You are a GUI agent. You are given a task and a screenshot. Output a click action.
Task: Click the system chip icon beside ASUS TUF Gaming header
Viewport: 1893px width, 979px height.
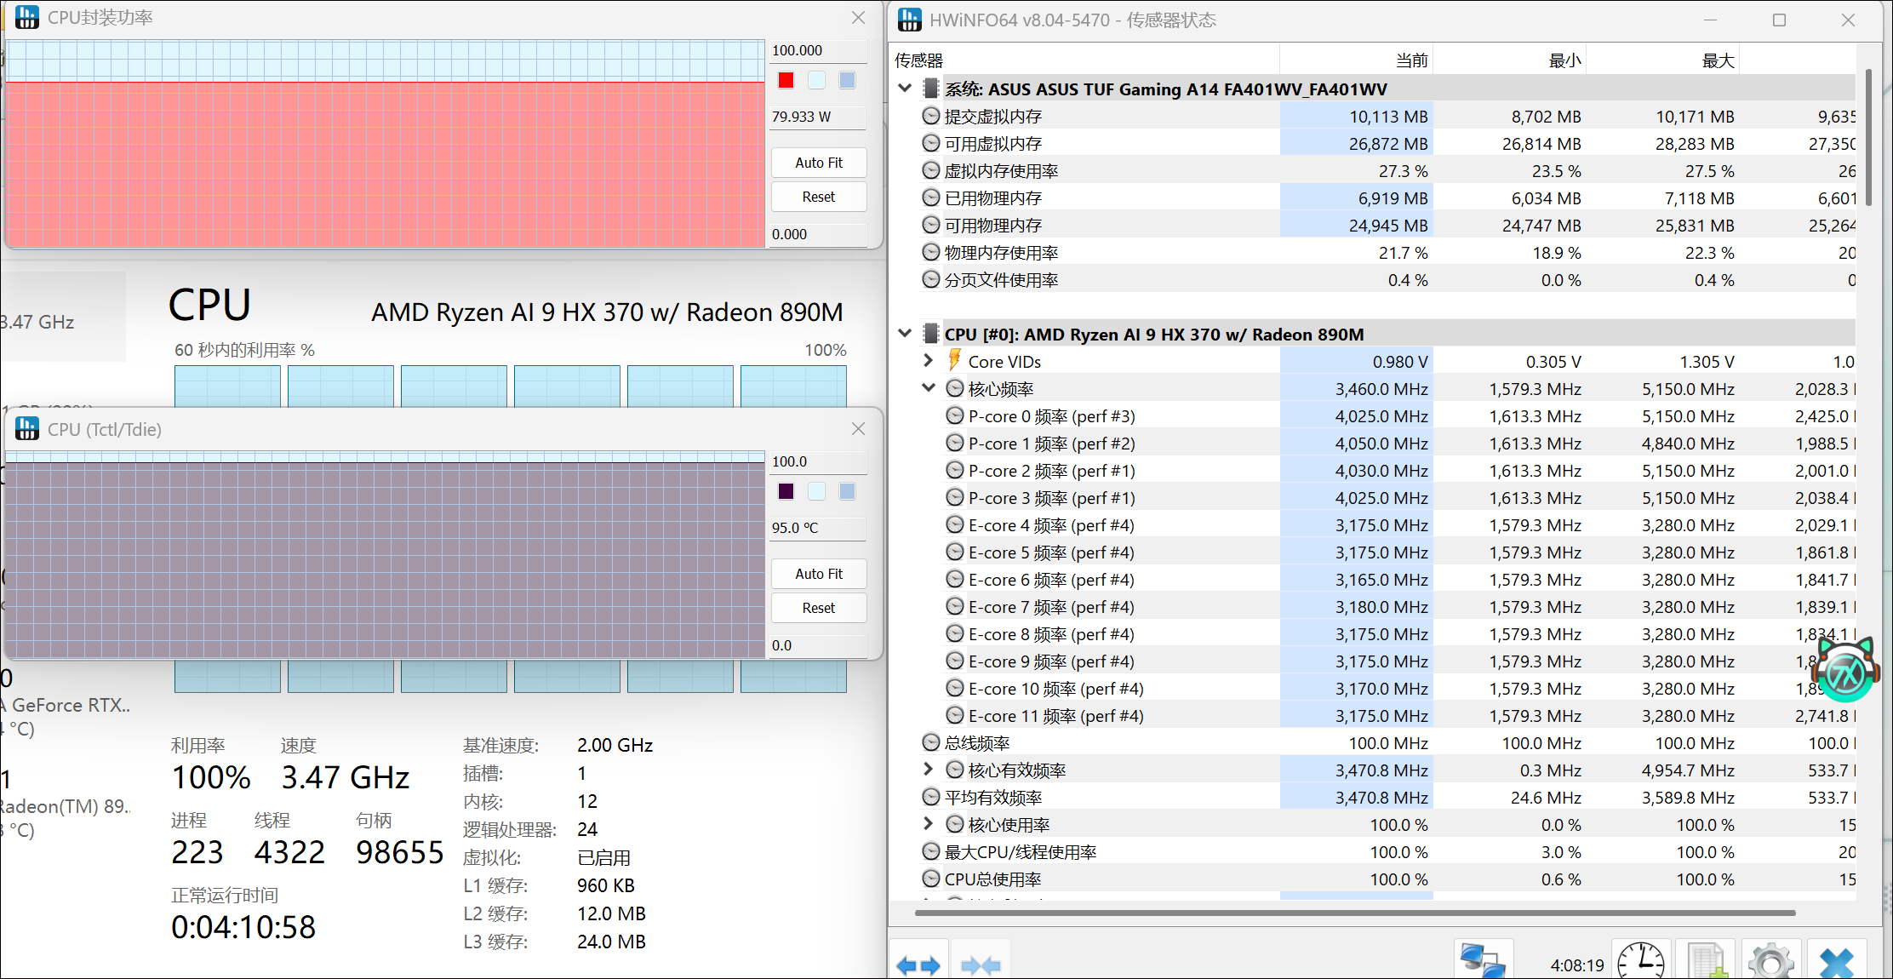point(931,88)
